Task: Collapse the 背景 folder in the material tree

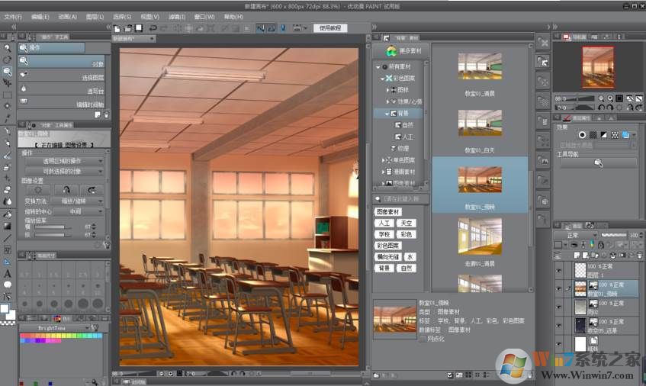Action: click(x=387, y=113)
